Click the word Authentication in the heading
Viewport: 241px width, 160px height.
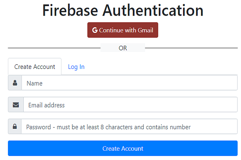pos(153,10)
